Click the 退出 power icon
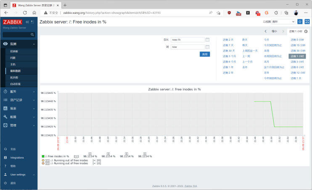The width and height of the screenshot is (312, 190). click(5, 183)
